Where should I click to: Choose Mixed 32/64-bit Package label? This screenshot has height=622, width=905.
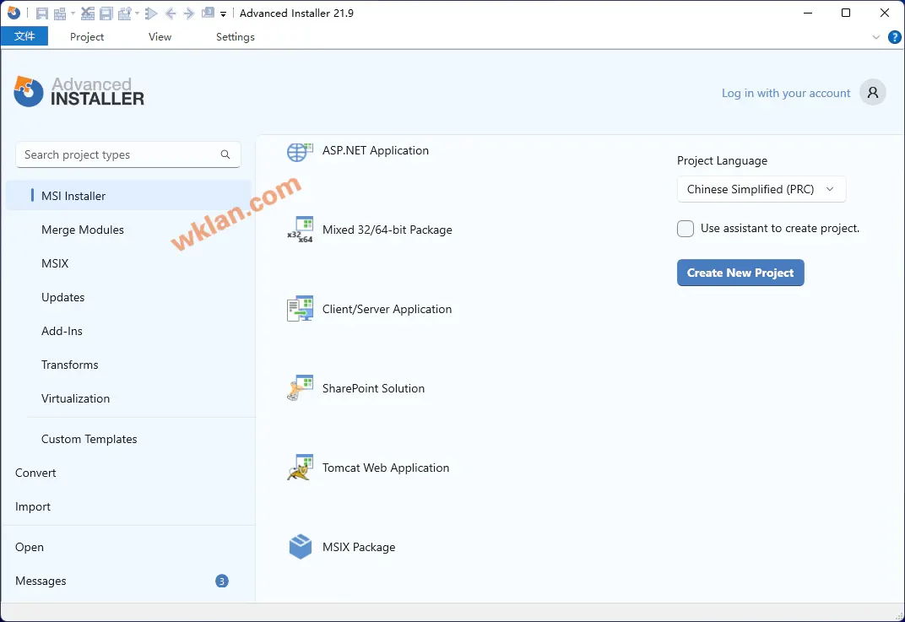pos(387,230)
